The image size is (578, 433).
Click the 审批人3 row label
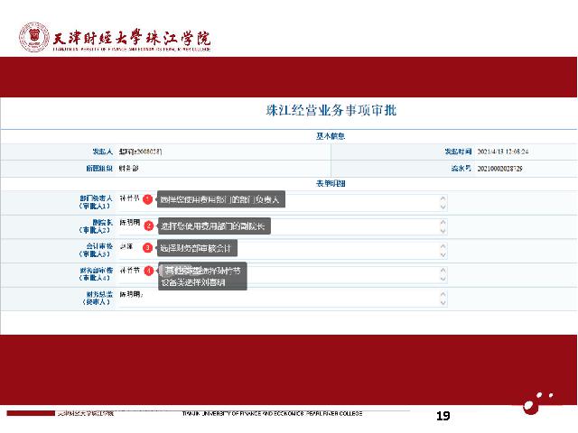[96, 250]
